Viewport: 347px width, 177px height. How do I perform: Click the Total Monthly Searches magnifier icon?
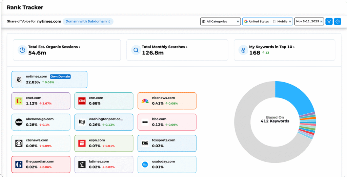tap(136, 50)
